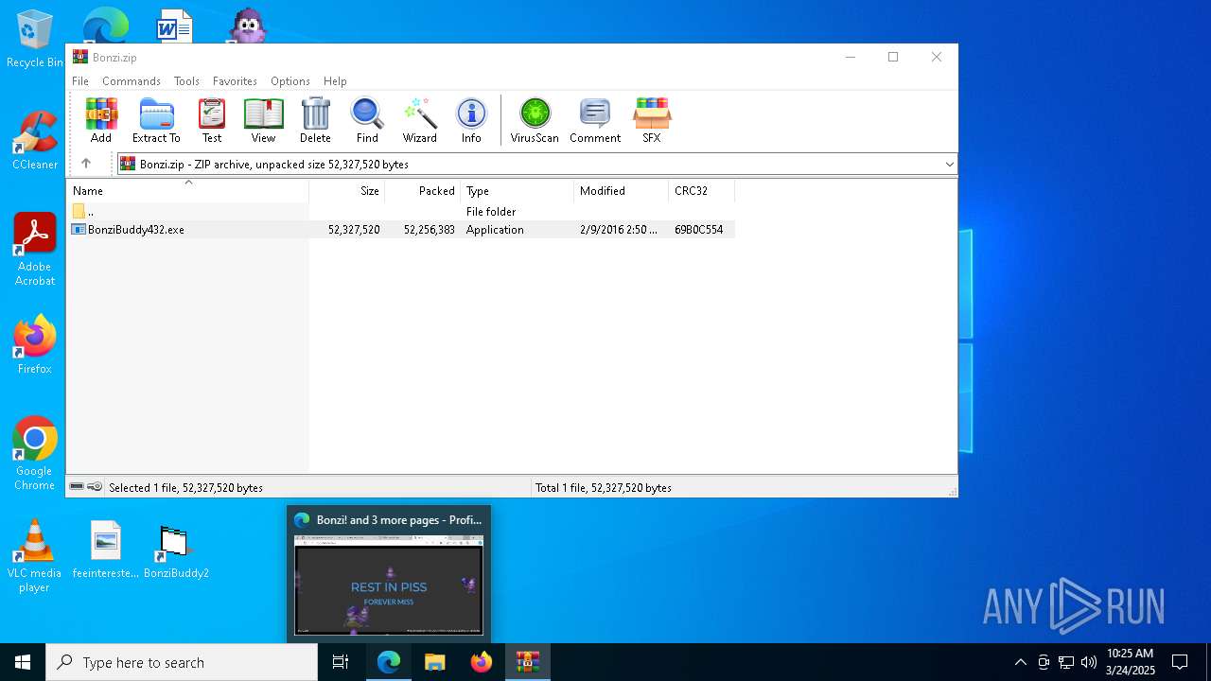Click the Delete trash icon in WinRAR
The image size is (1211, 681).
(315, 120)
